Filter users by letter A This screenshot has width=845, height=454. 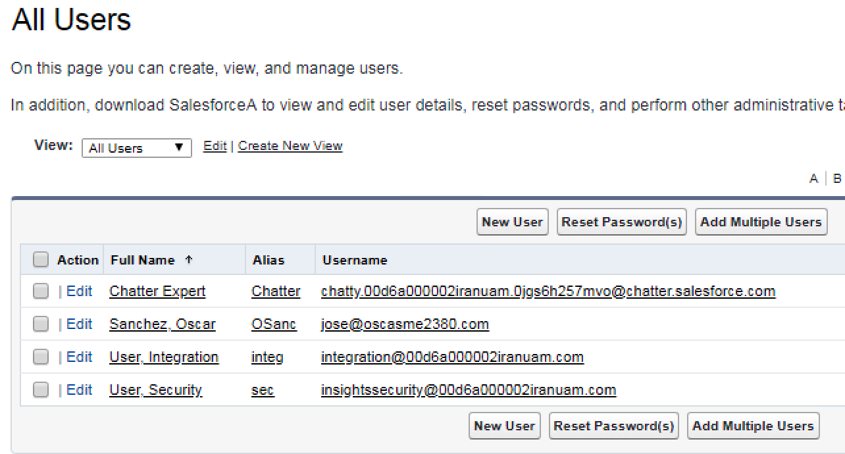[813, 178]
